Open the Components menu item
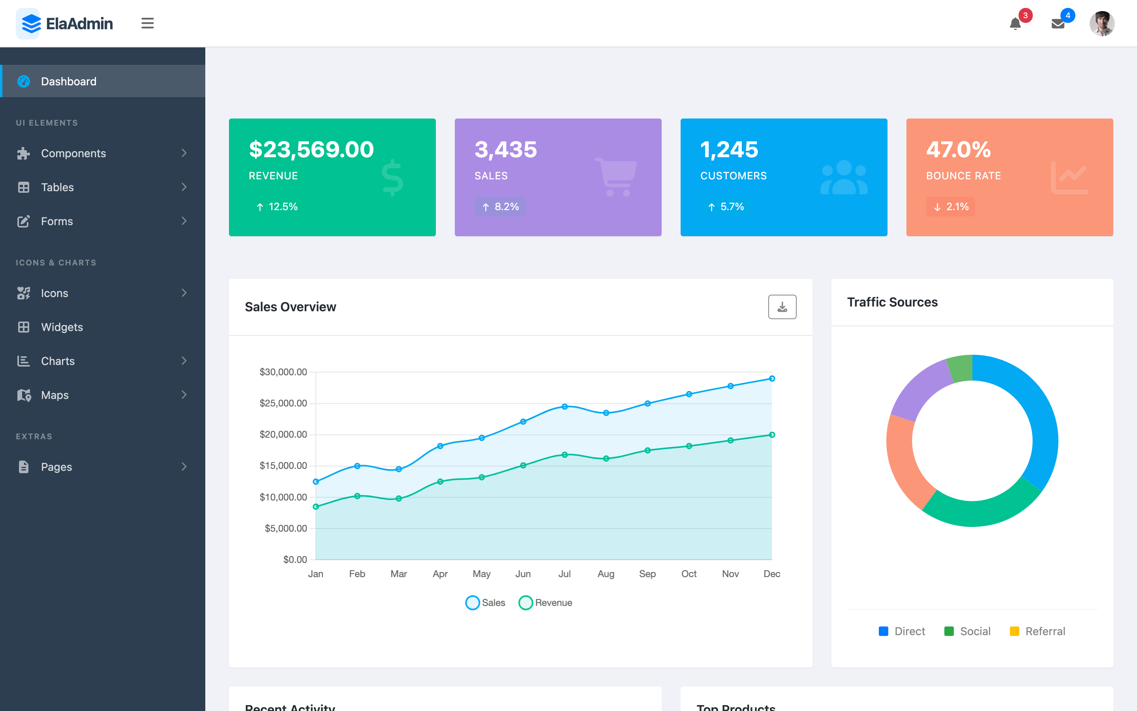 pos(102,153)
